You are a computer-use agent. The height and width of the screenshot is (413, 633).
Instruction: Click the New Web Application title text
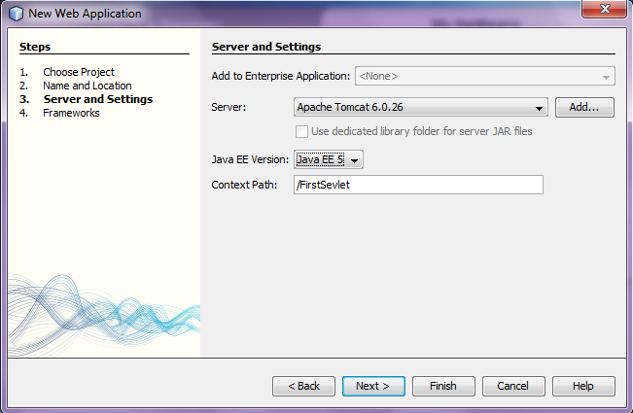click(x=85, y=14)
